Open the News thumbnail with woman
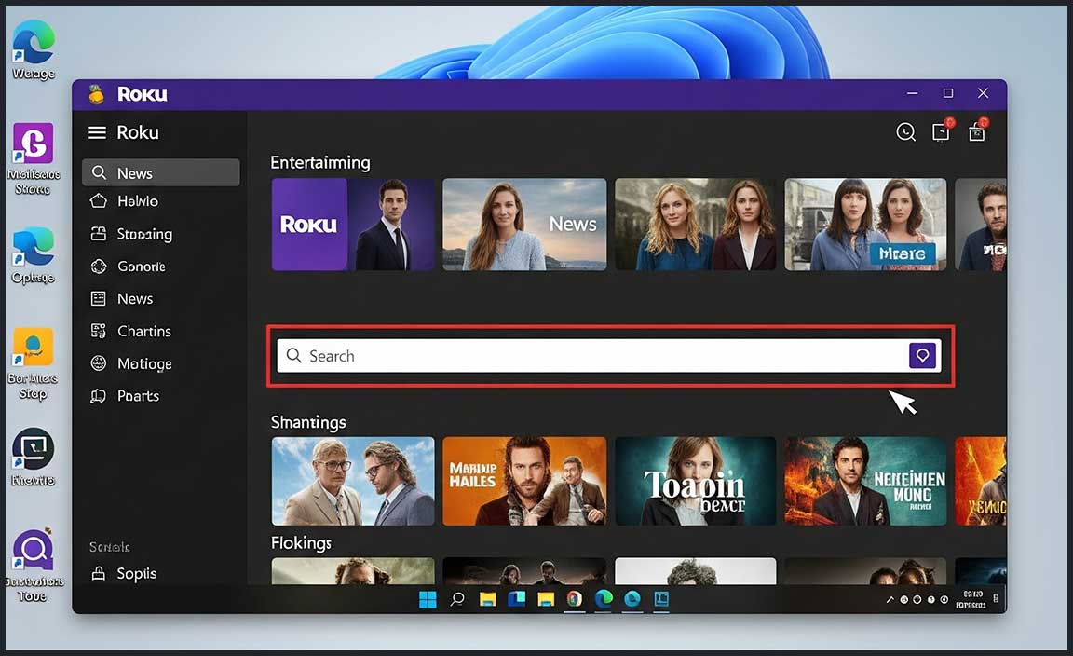 [524, 225]
